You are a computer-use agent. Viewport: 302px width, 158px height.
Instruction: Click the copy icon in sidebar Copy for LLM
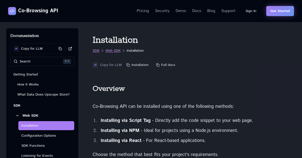pyautogui.click(x=60, y=49)
